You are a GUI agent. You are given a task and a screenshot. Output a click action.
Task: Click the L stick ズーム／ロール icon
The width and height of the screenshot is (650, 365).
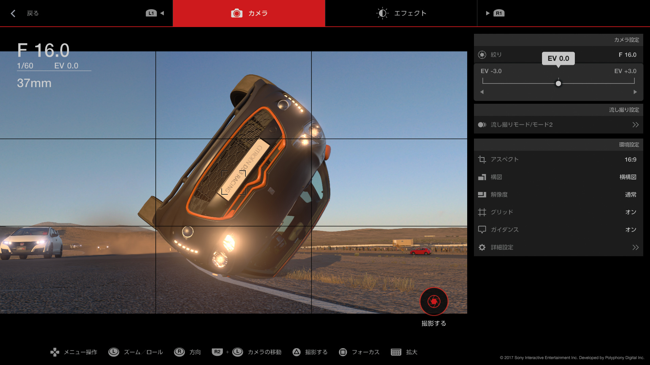[x=113, y=352]
